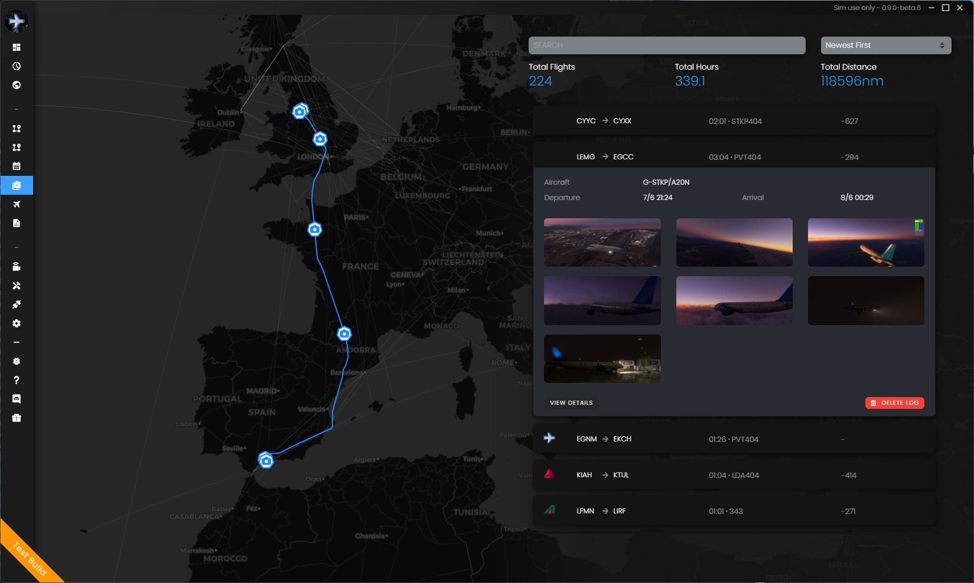Viewport: 974px width, 583px height.
Task: Open the question mark help icon
Action: coord(17,380)
